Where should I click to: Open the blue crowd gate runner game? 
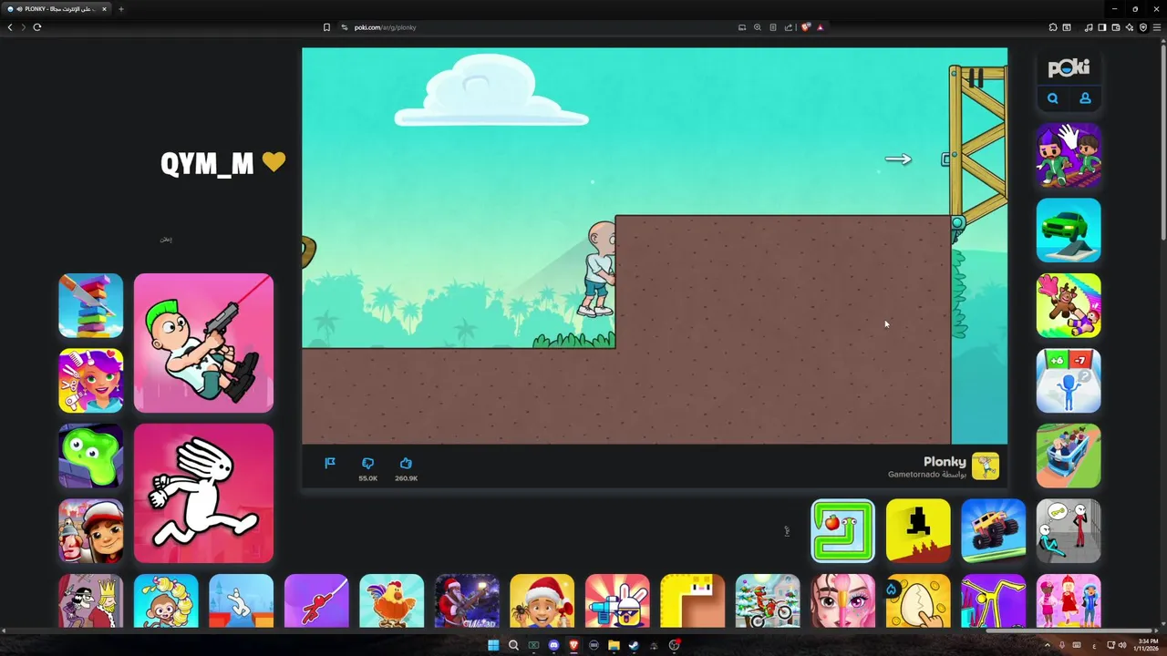coord(1069,381)
